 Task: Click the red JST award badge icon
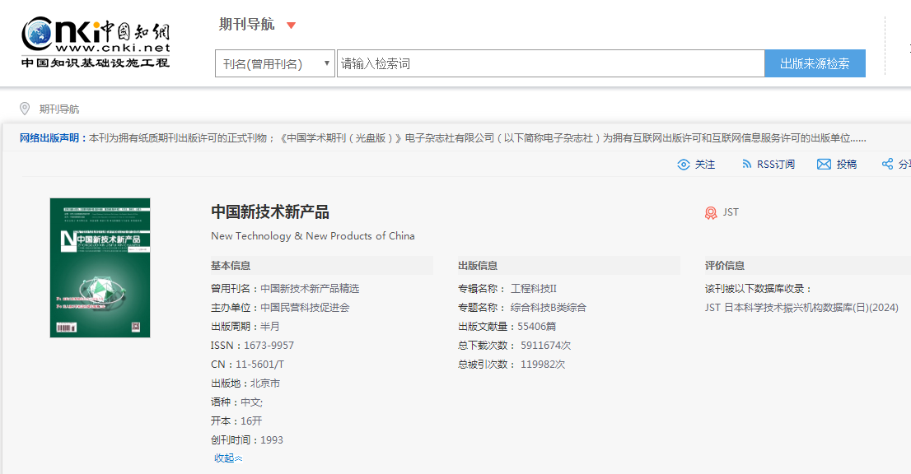pos(711,213)
